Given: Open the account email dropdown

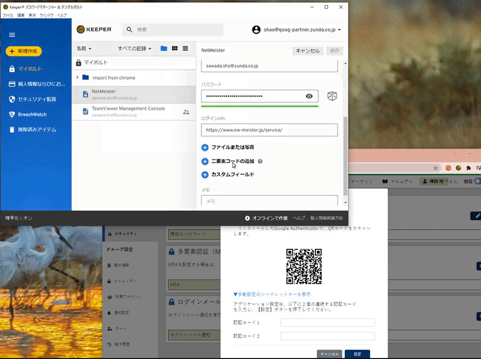Looking at the screenshot, I should [296, 30].
